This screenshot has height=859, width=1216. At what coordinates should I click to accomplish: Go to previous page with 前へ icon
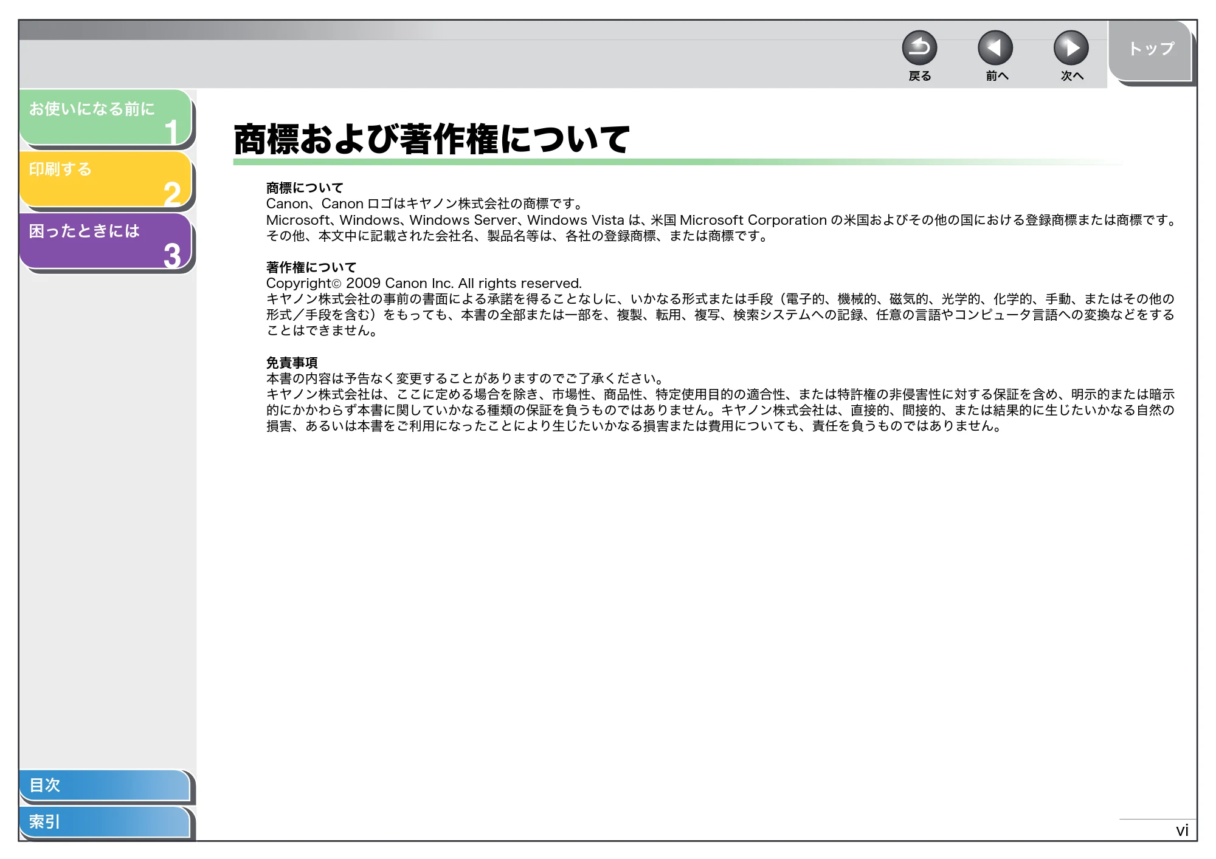(x=995, y=48)
